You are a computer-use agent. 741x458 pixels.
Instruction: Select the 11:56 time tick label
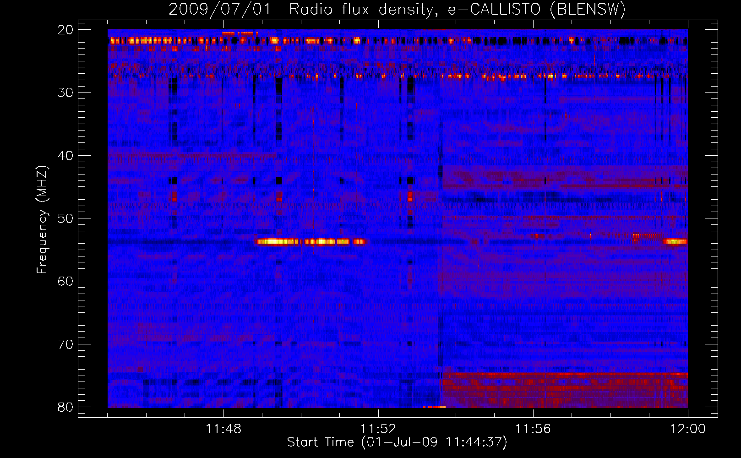click(533, 429)
